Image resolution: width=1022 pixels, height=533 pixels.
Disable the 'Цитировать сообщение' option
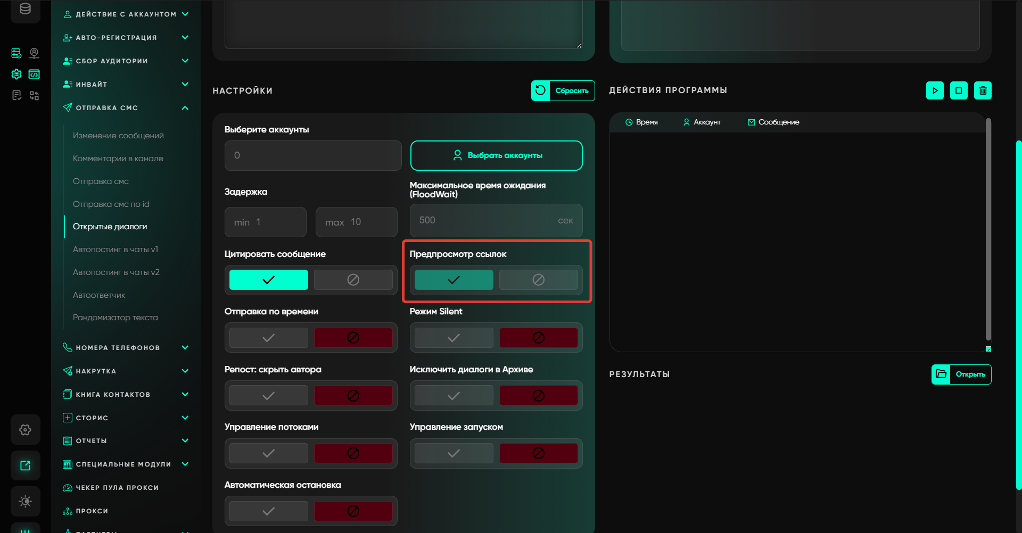coord(353,280)
